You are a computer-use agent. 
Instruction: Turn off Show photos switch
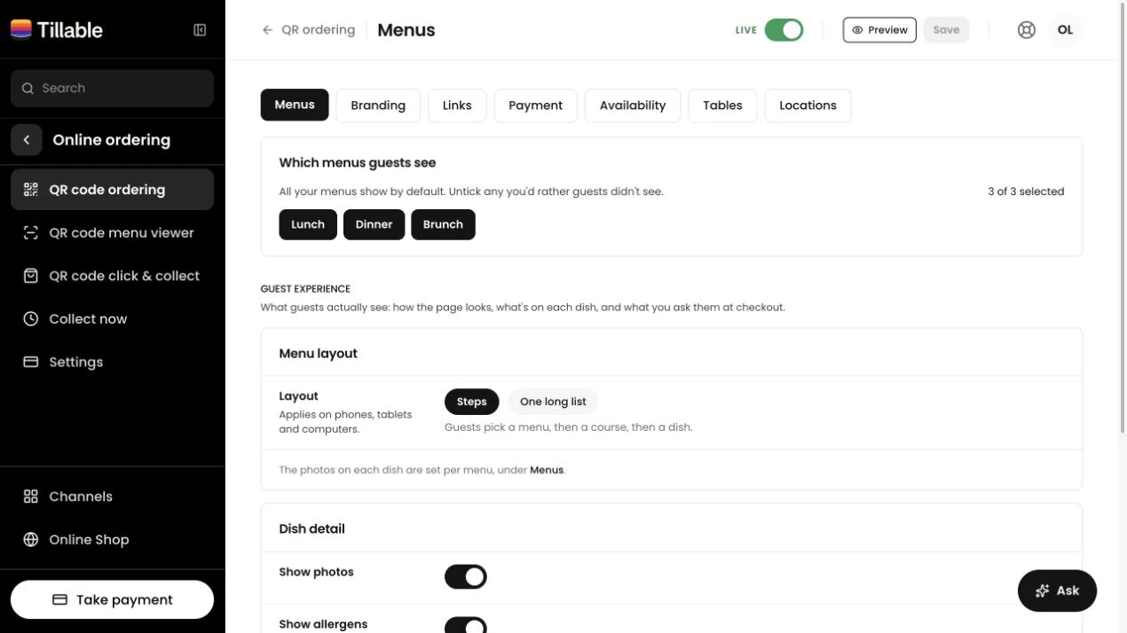466,577
